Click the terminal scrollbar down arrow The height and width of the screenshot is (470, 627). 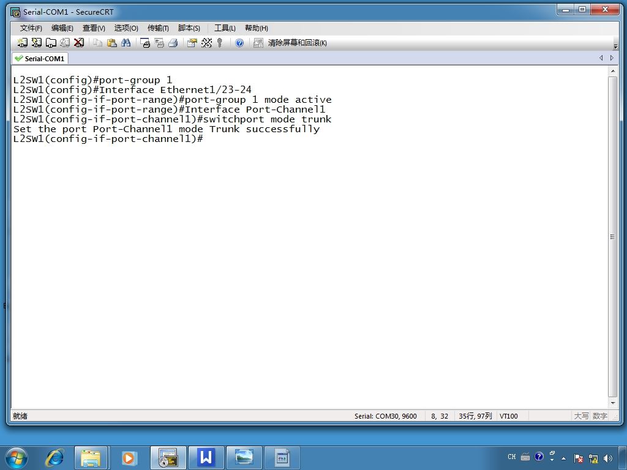pyautogui.click(x=612, y=403)
